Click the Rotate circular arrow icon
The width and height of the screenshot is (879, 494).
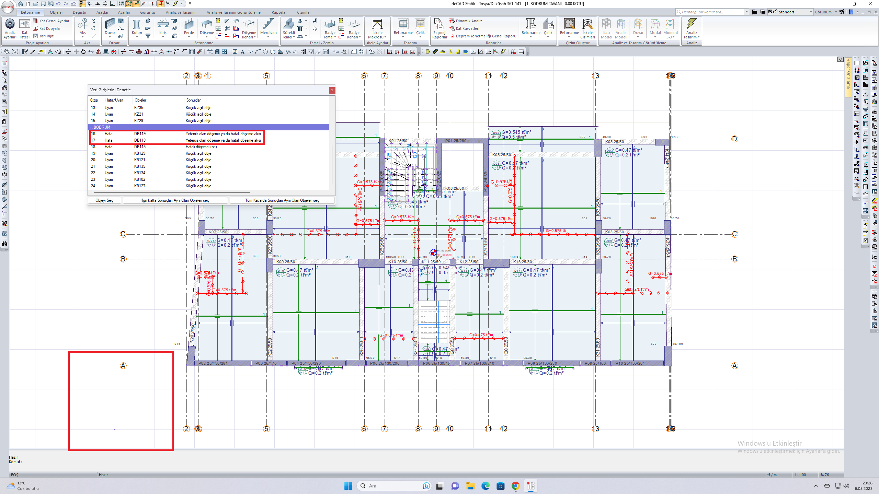(83, 52)
